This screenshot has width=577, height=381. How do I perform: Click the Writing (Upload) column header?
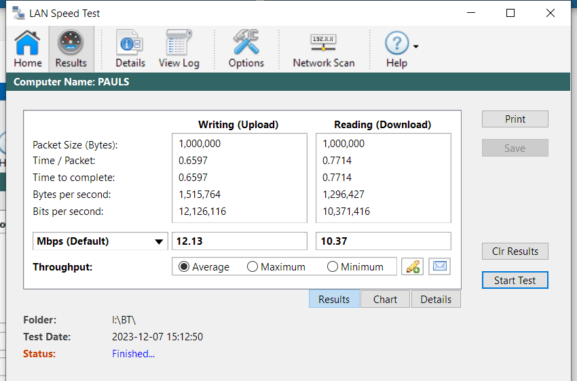click(238, 125)
